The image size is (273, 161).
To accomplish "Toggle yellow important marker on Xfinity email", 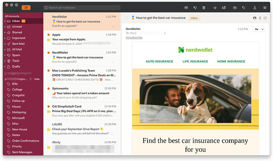I will (49, 148).
